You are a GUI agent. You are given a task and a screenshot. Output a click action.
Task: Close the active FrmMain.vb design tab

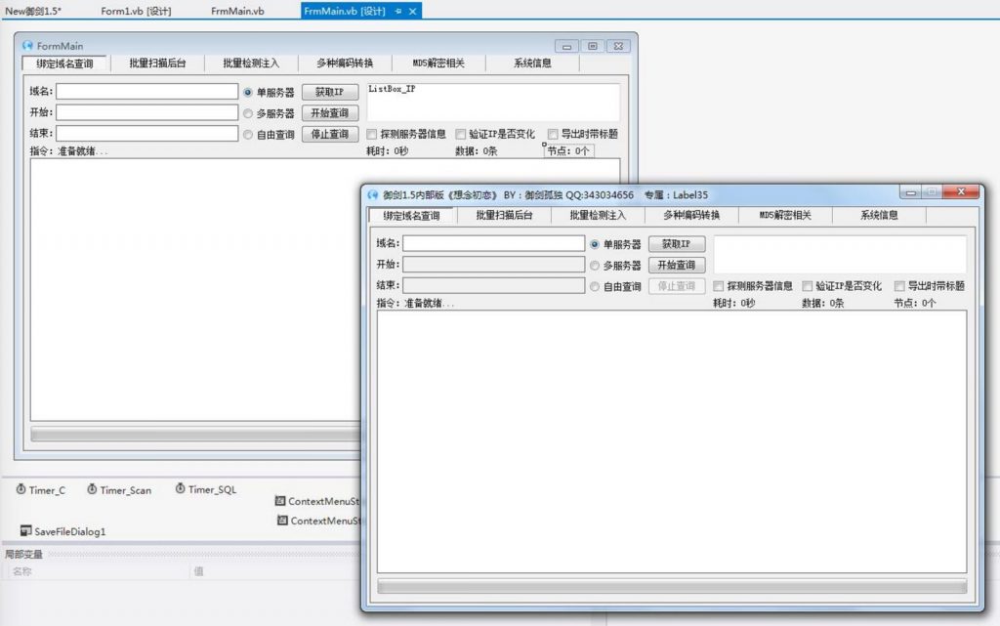tap(413, 11)
